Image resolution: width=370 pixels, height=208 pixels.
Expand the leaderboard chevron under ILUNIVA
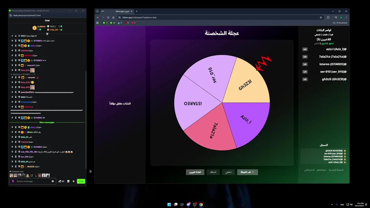pyautogui.click(x=47, y=34)
